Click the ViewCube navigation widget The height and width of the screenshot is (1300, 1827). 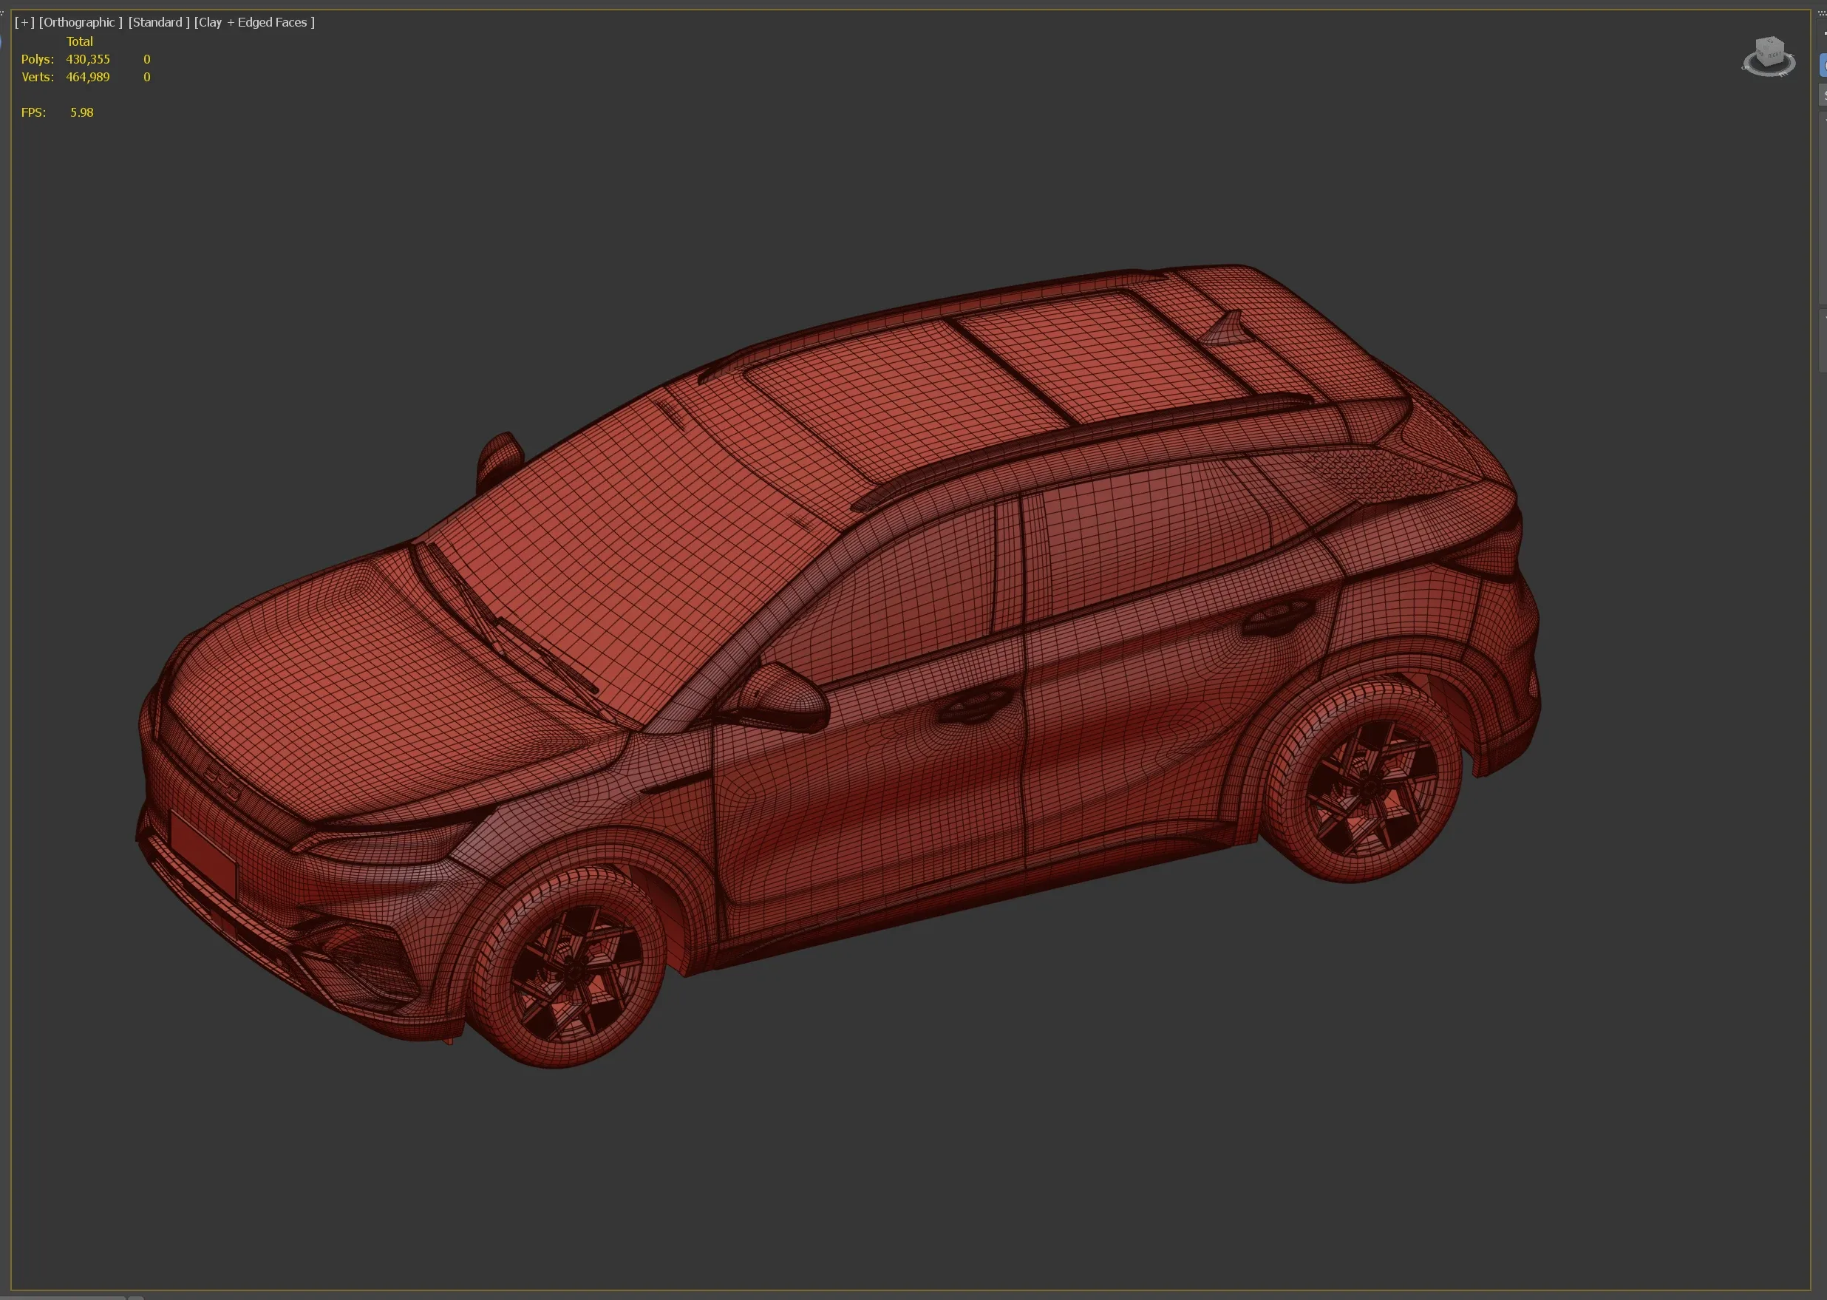pyautogui.click(x=1769, y=56)
